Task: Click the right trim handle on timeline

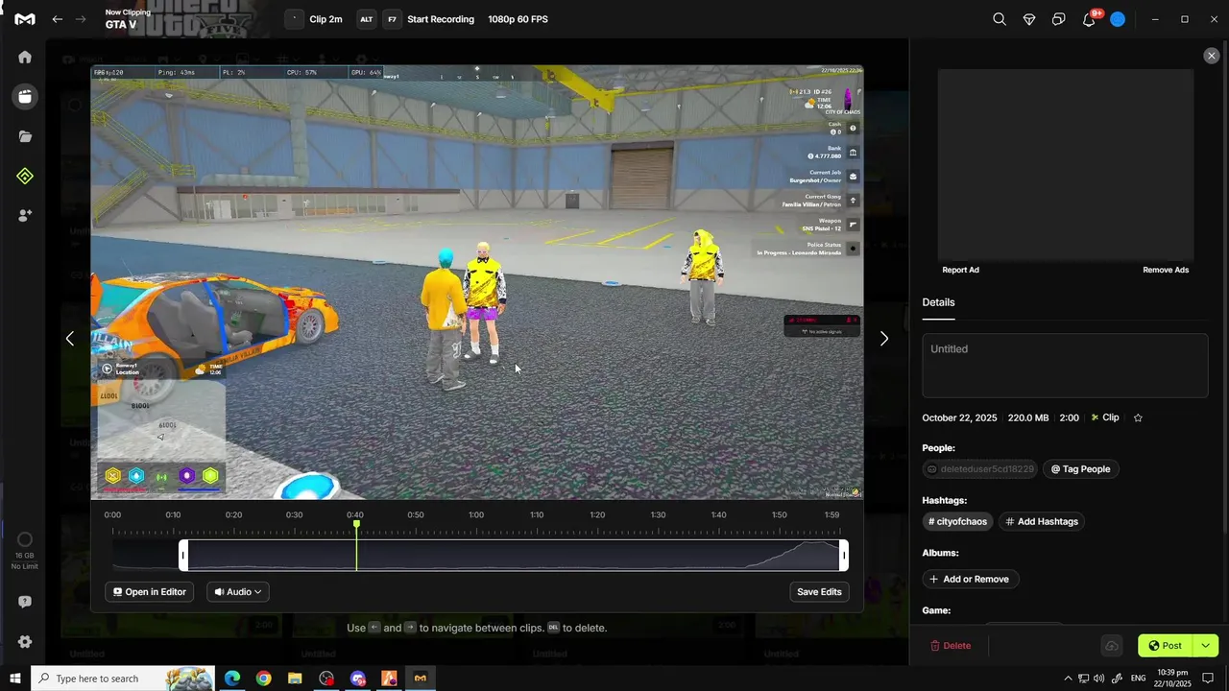Action: coord(844,556)
